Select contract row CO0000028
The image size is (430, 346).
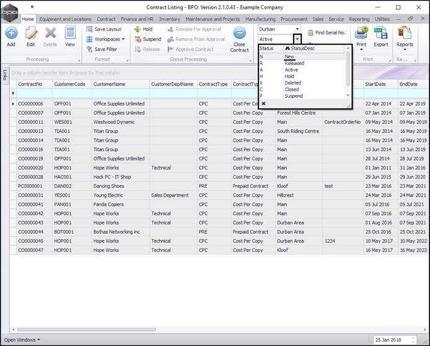tap(219, 177)
